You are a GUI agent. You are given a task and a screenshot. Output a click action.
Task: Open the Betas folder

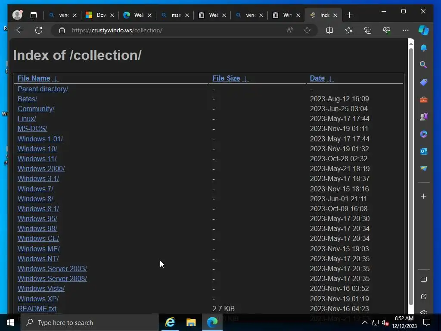[x=27, y=99]
